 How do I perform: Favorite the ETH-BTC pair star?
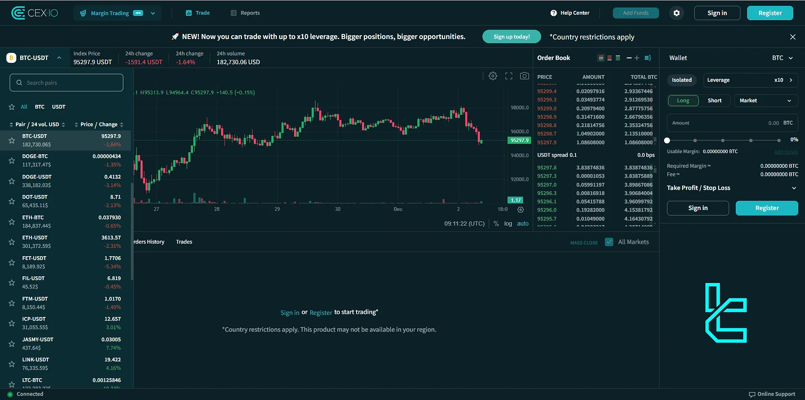pyautogui.click(x=12, y=222)
